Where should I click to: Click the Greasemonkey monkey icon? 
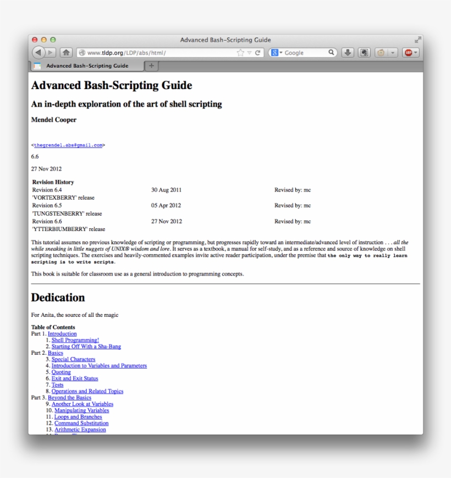(380, 52)
